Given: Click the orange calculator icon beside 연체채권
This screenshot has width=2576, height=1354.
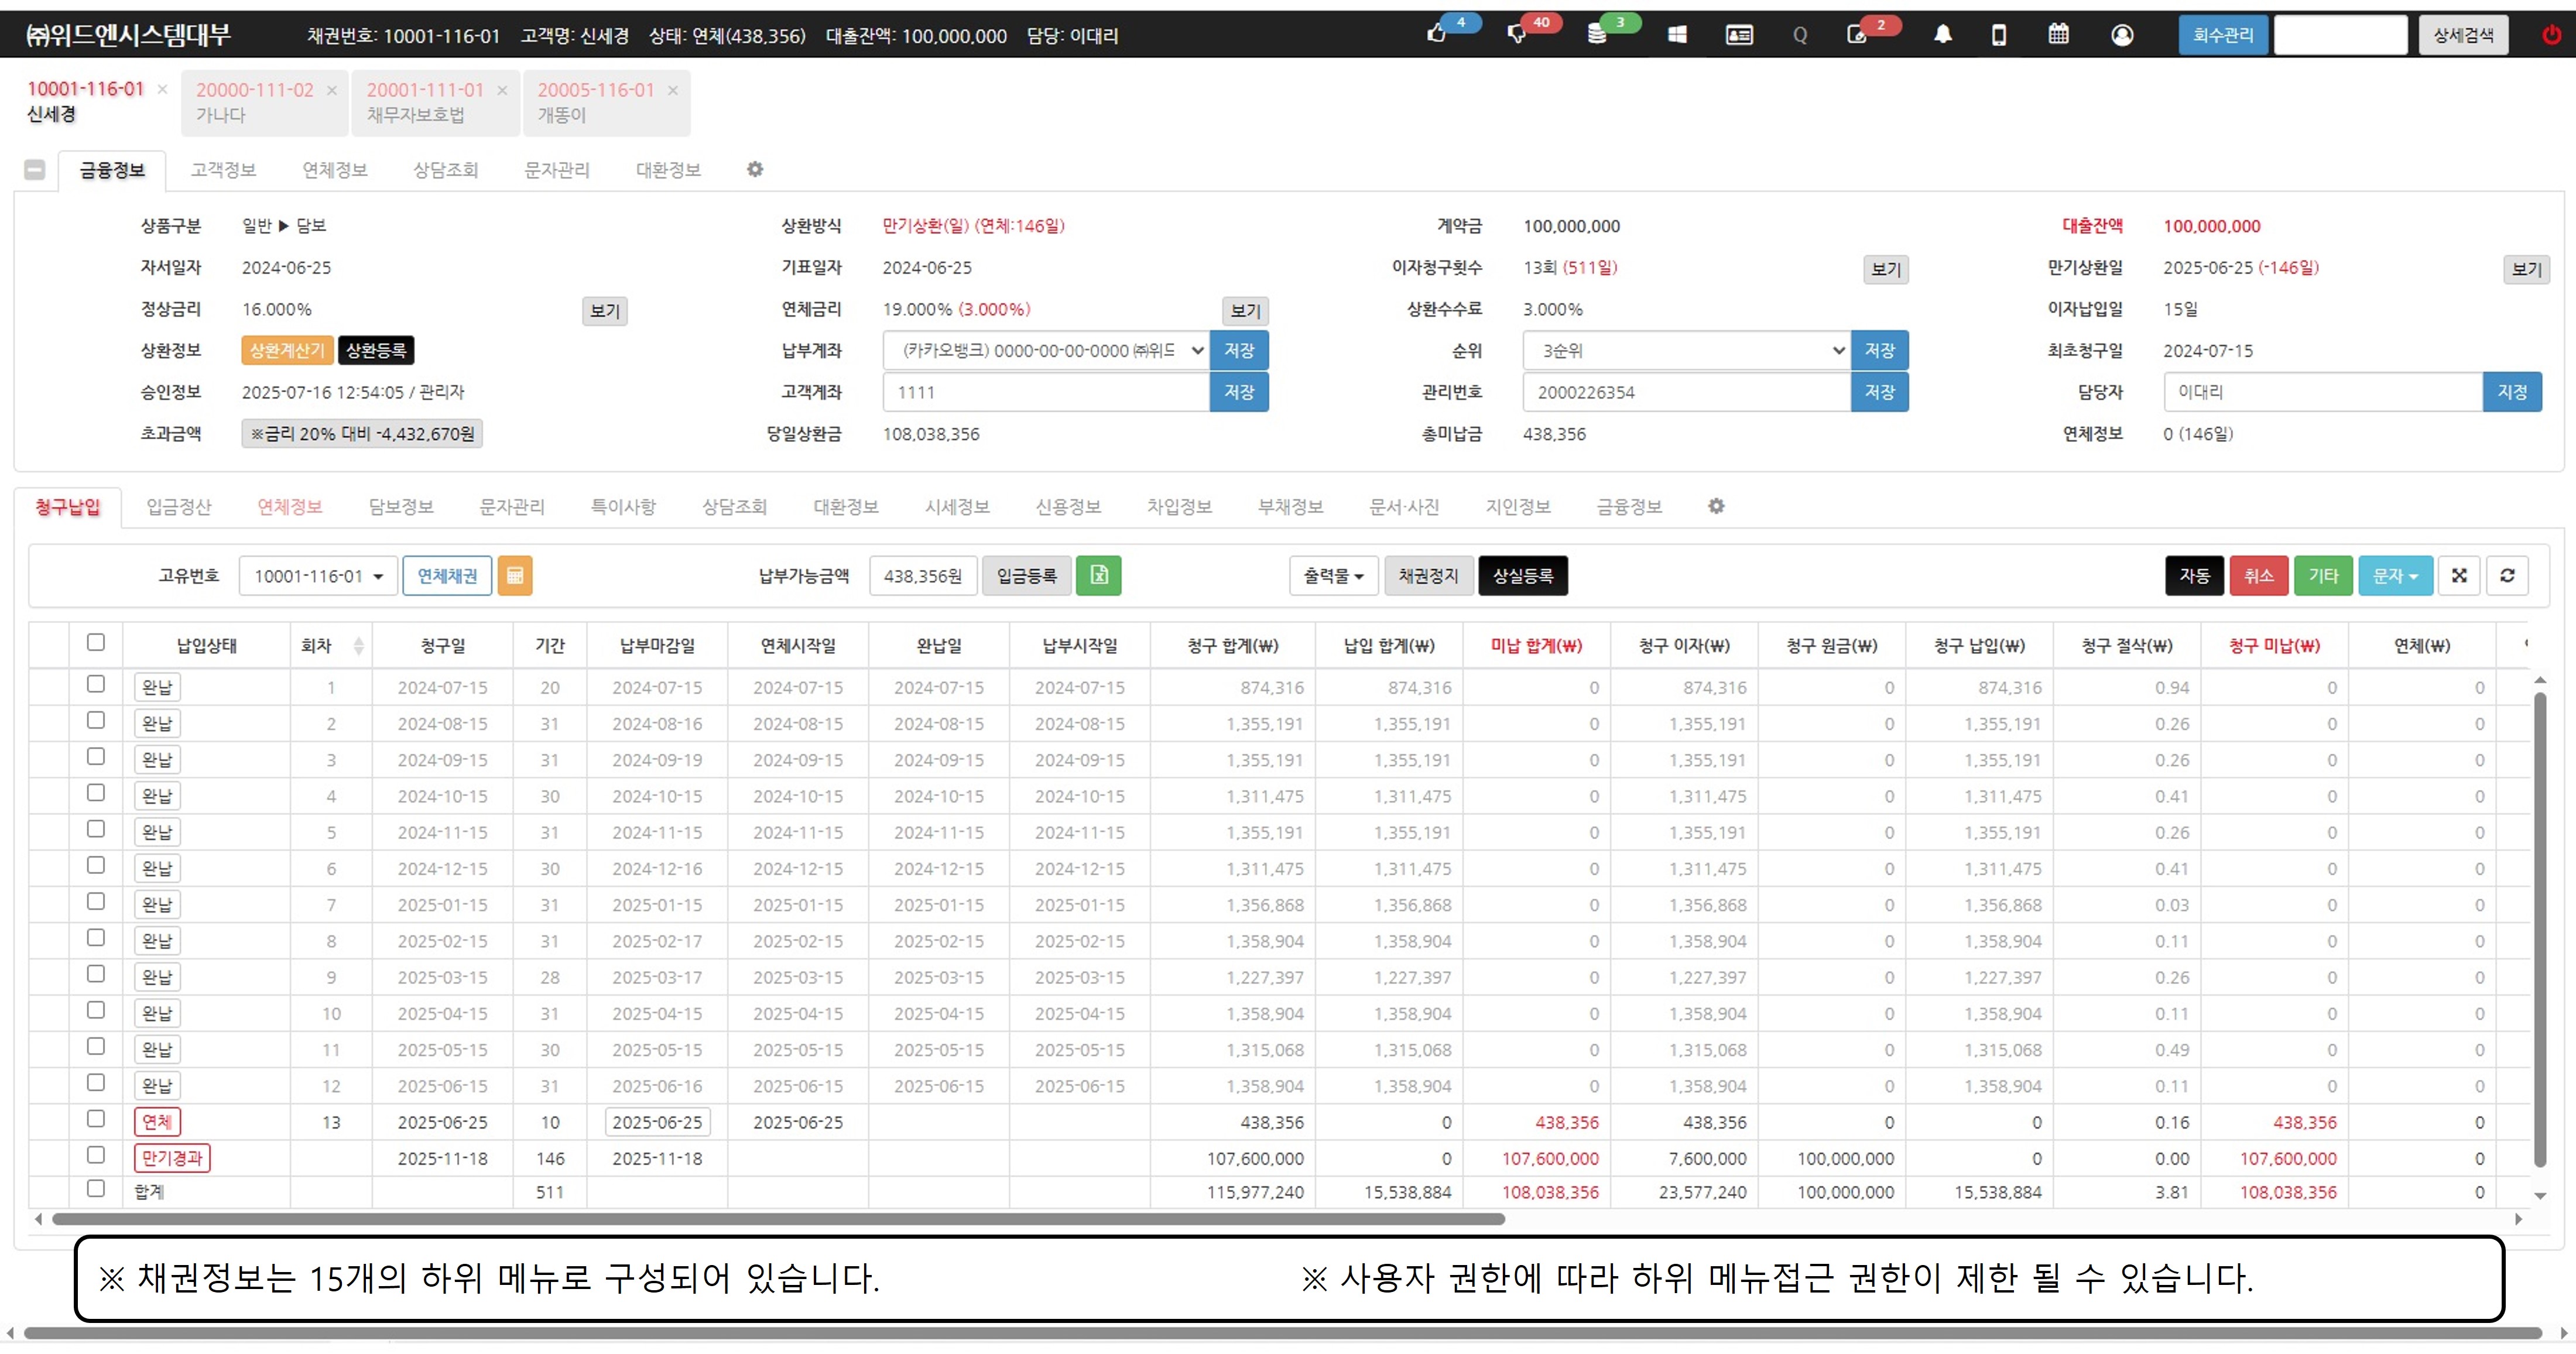Looking at the screenshot, I should point(515,576).
